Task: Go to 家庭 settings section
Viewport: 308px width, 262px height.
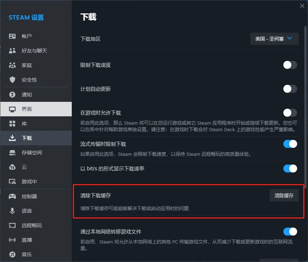Action: [36, 65]
